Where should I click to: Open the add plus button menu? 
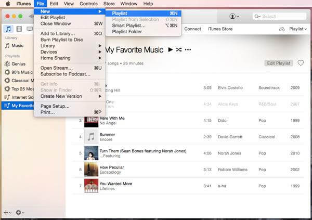coord(7,213)
